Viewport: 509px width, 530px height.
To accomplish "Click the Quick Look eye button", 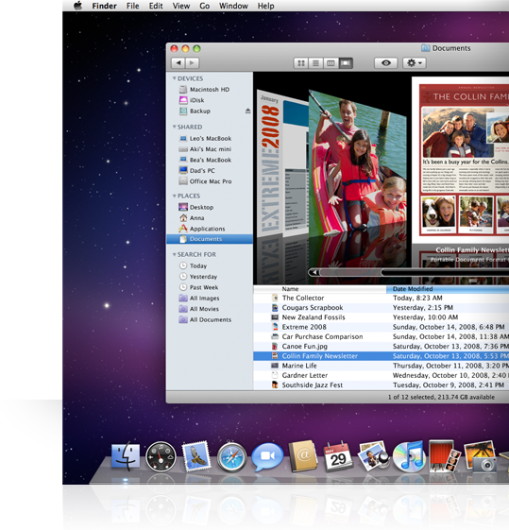I will click(385, 63).
